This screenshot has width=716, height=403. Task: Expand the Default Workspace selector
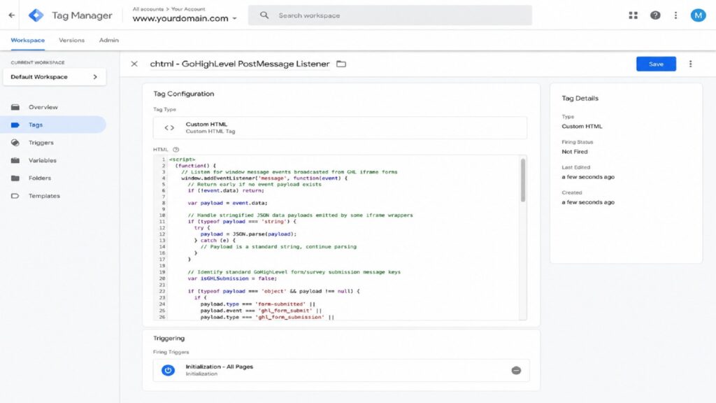tap(55, 77)
